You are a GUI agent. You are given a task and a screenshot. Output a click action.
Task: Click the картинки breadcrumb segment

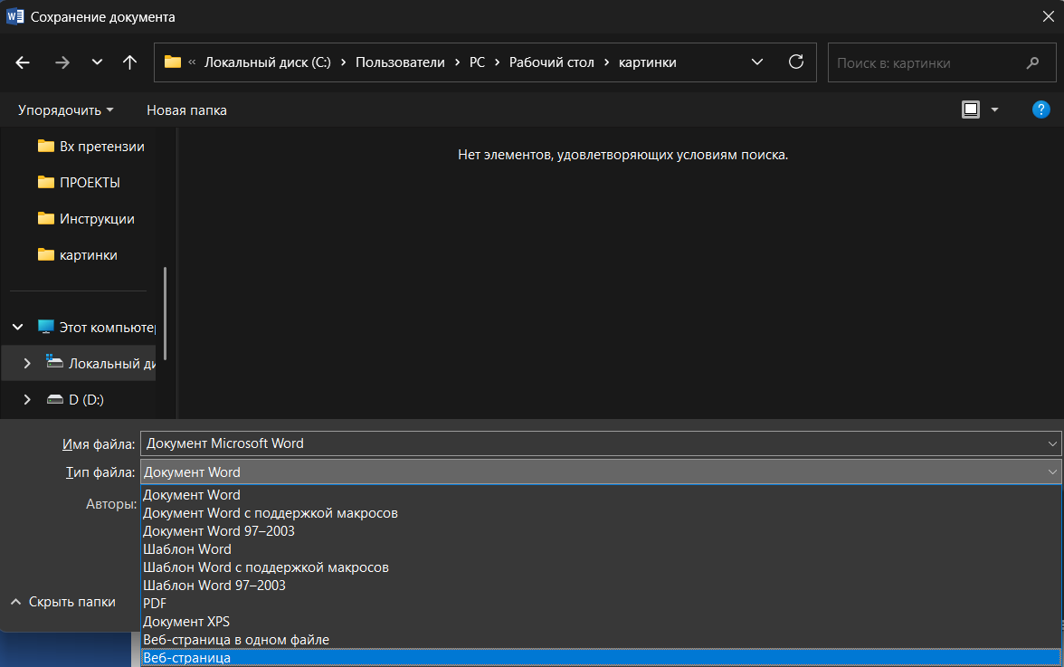coord(648,62)
